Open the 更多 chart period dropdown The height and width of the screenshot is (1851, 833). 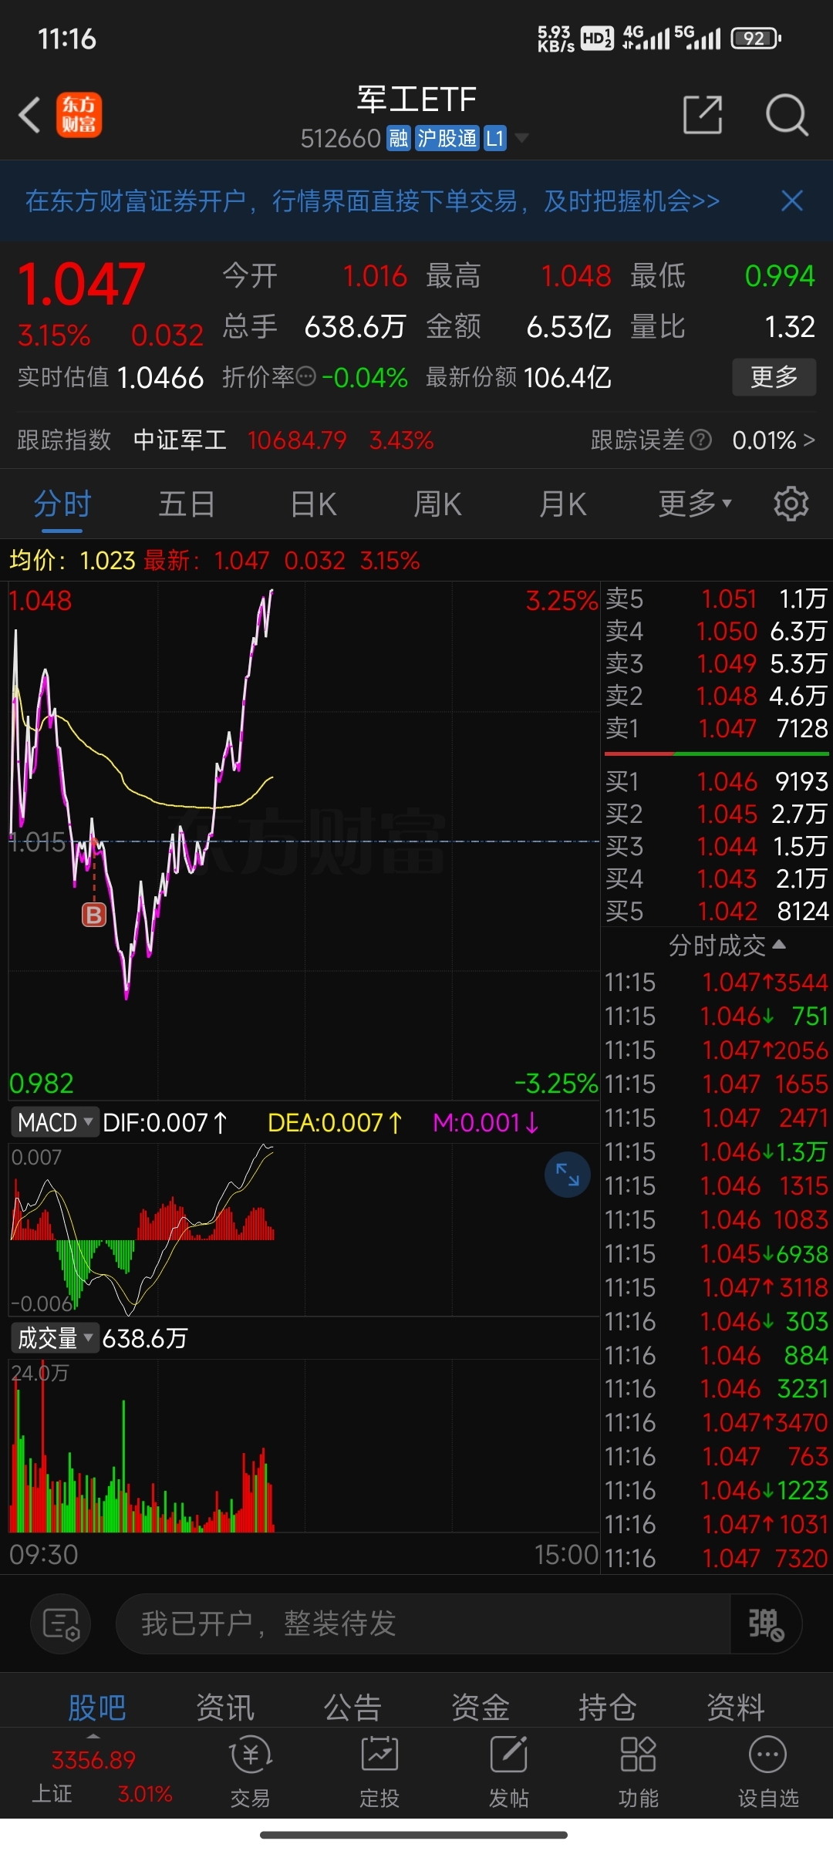pyautogui.click(x=695, y=504)
